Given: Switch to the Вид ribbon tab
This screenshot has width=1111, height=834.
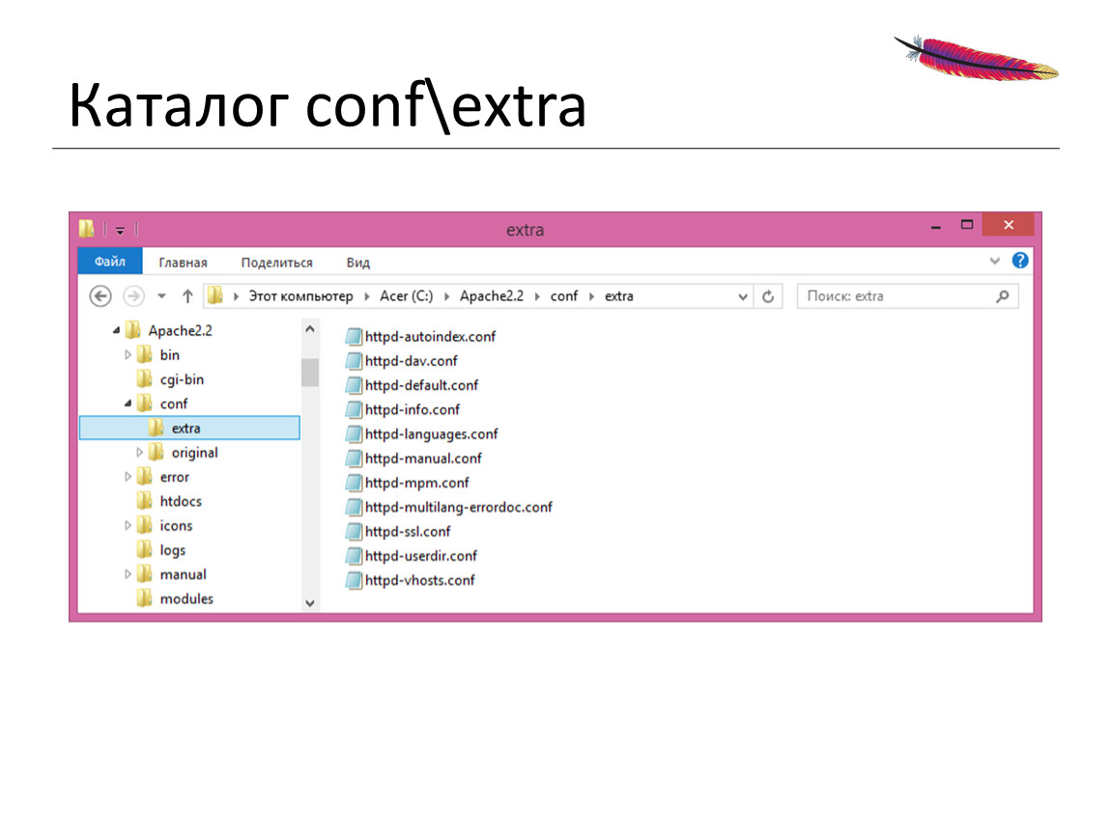Looking at the screenshot, I should point(357,263).
